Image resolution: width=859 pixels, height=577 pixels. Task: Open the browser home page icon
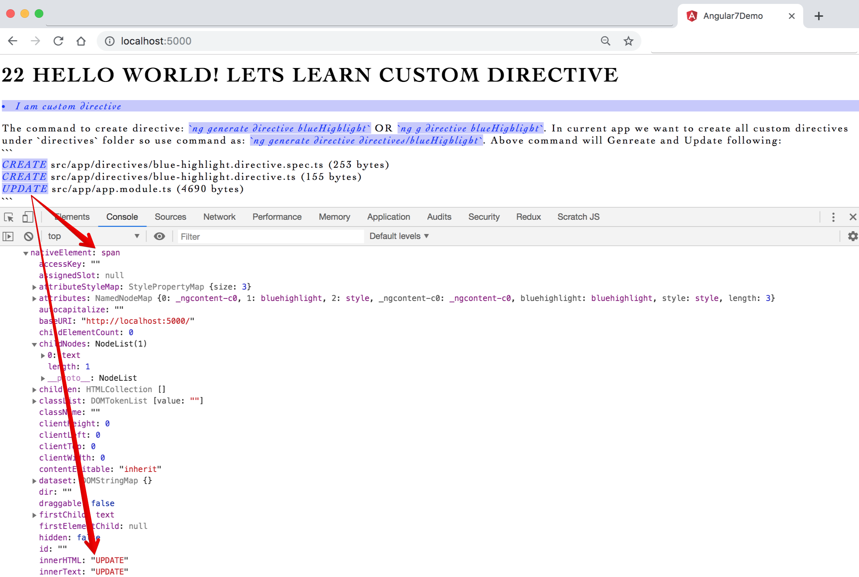[x=81, y=41]
